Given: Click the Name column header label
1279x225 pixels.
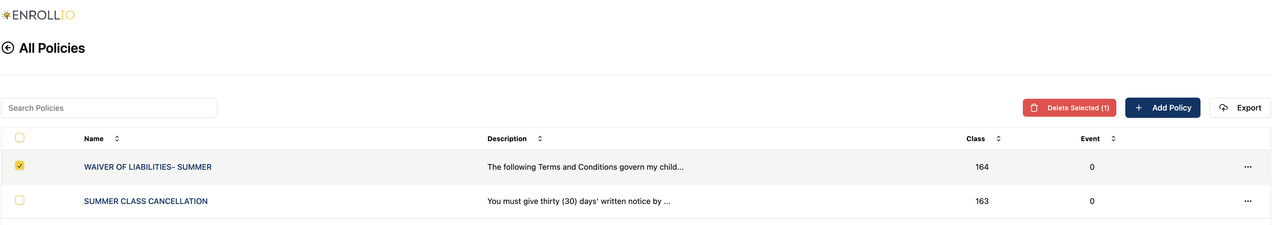Looking at the screenshot, I should (94, 139).
